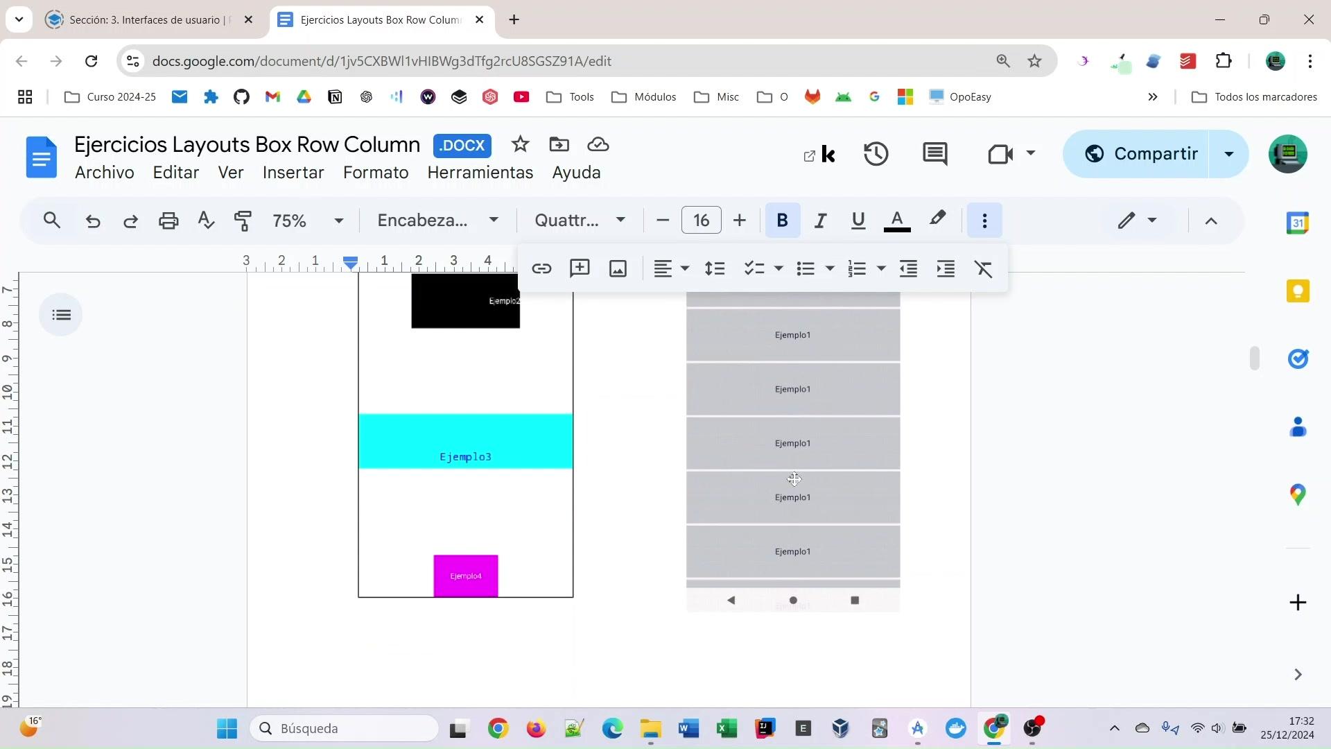
Task: Click the Insert image icon
Action: (x=618, y=269)
